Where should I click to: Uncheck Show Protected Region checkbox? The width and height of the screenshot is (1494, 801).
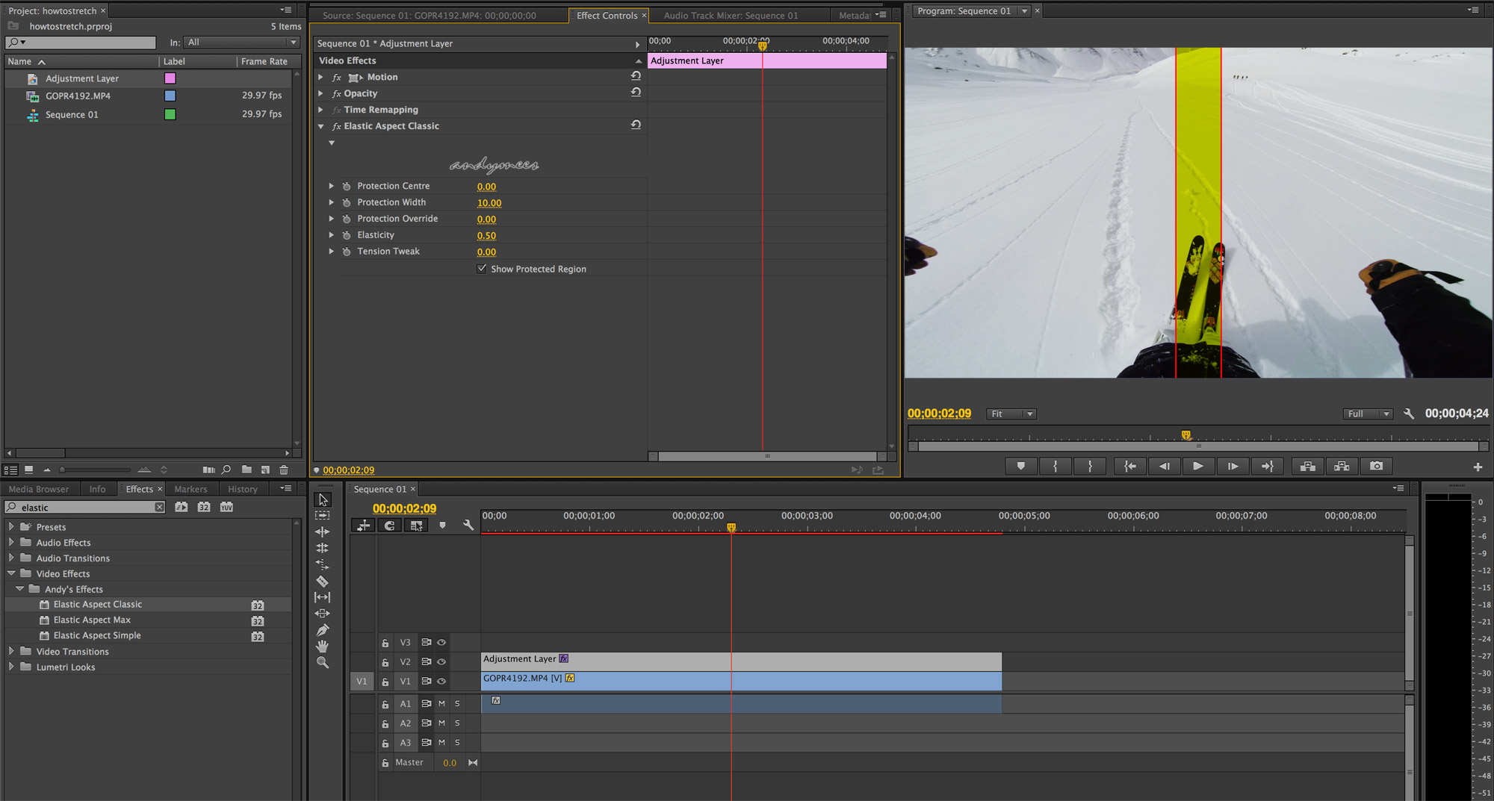[482, 269]
